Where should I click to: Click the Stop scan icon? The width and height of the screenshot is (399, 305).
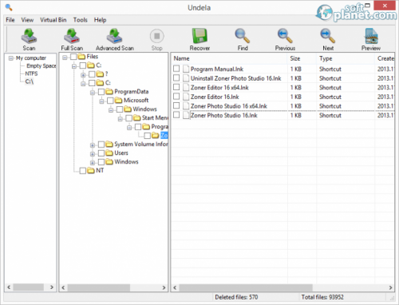point(156,36)
